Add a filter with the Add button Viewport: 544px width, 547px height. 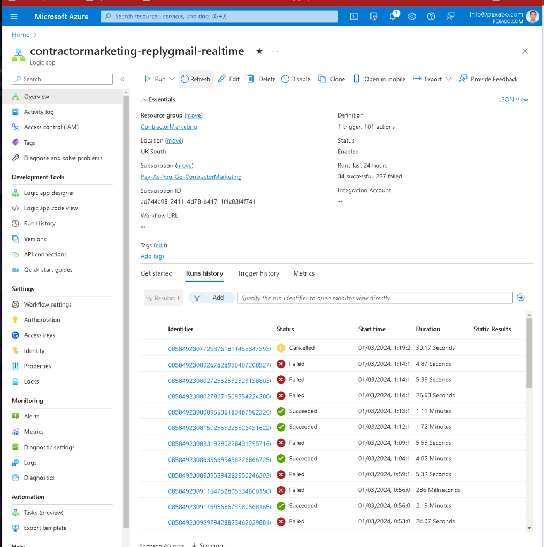(x=211, y=298)
